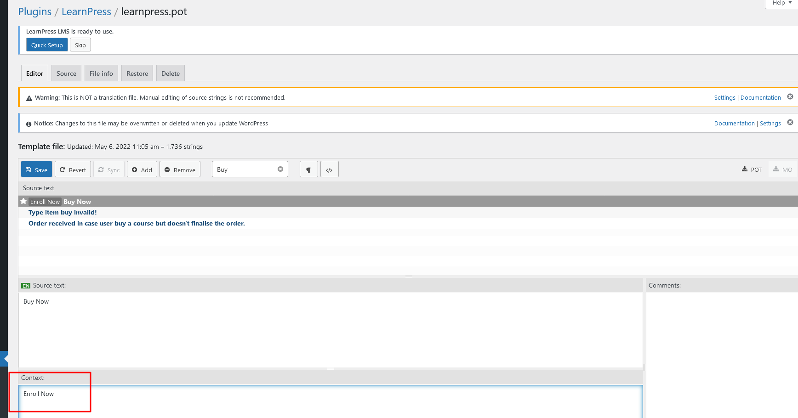Click the source and context pane splitter
This screenshot has width=798, height=418.
tap(331, 368)
